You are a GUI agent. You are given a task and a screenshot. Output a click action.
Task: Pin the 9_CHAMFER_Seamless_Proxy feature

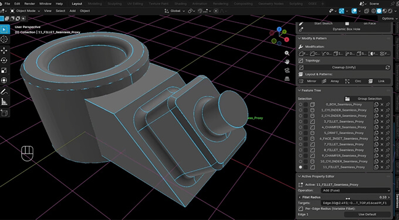point(387,156)
